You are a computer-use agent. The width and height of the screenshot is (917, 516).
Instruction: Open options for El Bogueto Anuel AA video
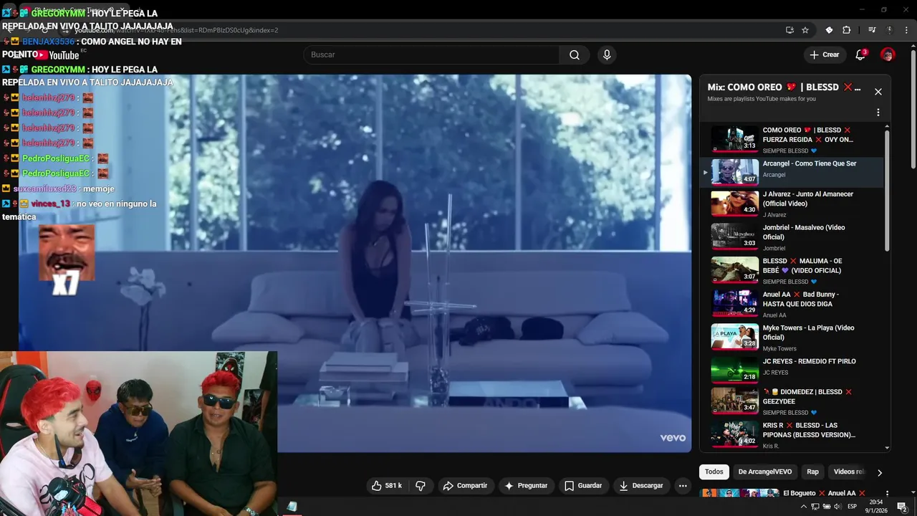click(887, 494)
